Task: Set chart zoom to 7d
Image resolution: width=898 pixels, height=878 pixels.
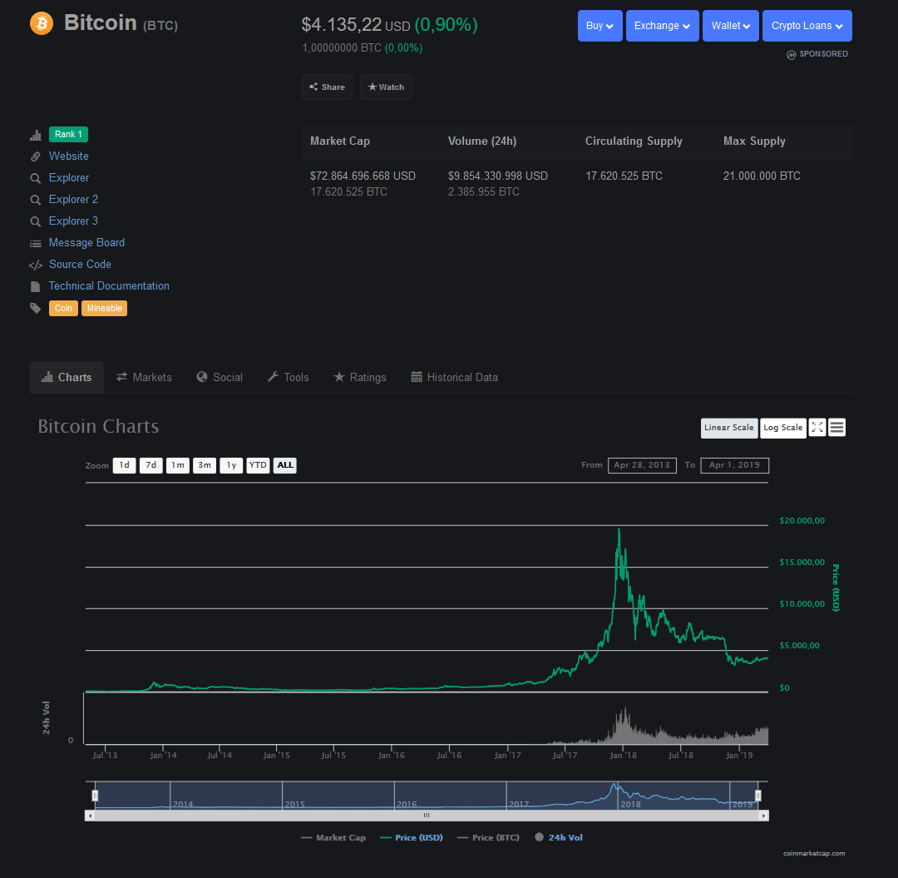Action: click(x=151, y=465)
